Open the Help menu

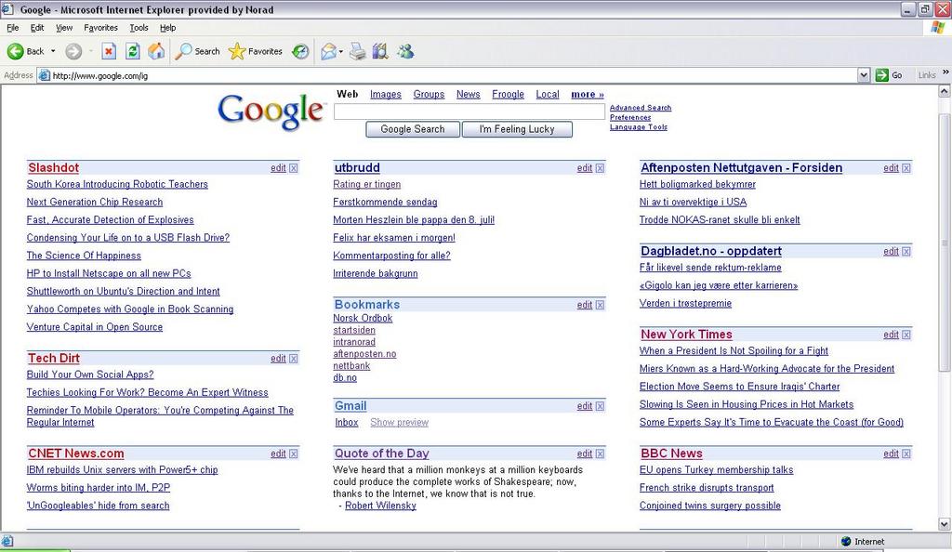tap(168, 28)
